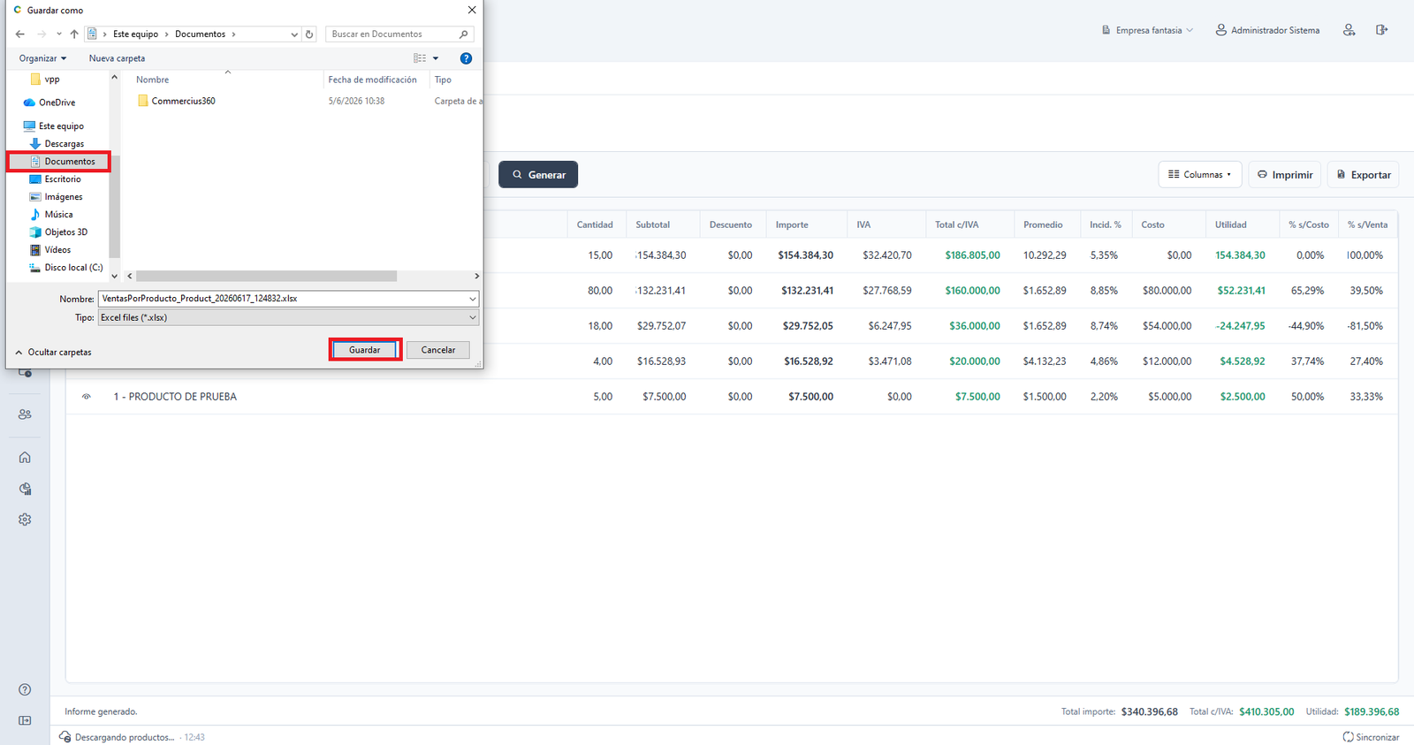1414x745 pixels.
Task: Refresh the folder with the refresh icon
Action: coord(309,34)
